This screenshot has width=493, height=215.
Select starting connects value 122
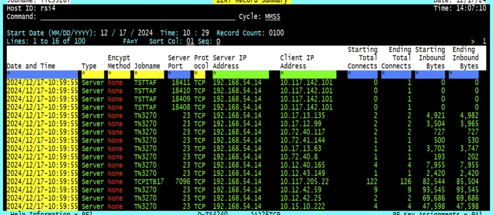pos(372,181)
